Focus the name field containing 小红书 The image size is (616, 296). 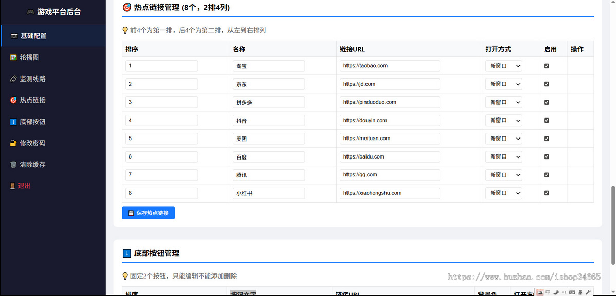(x=268, y=193)
